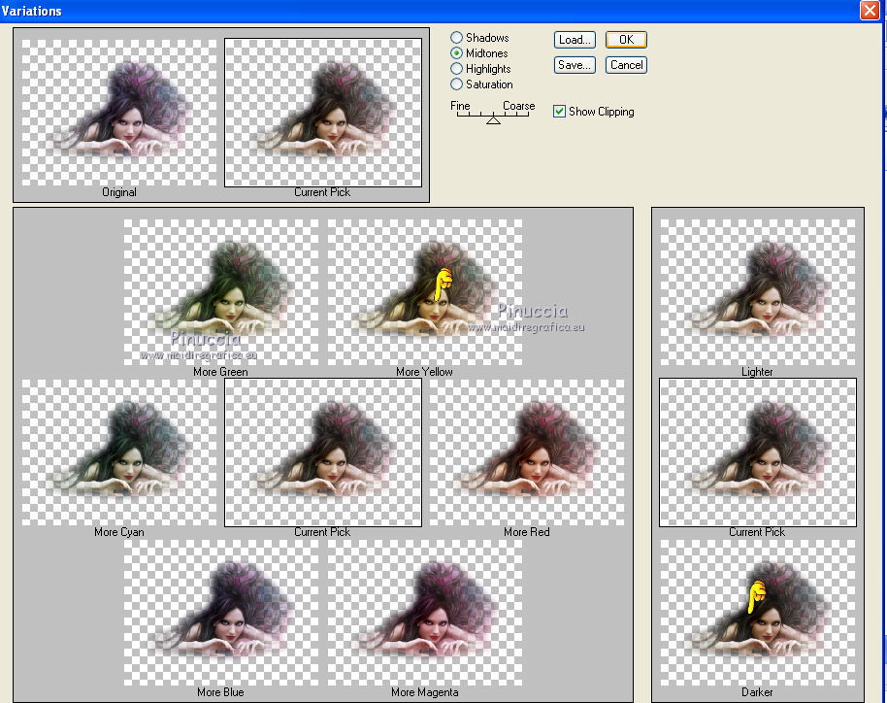Click the Current Pick brightness thumbnail

pyautogui.click(x=758, y=452)
